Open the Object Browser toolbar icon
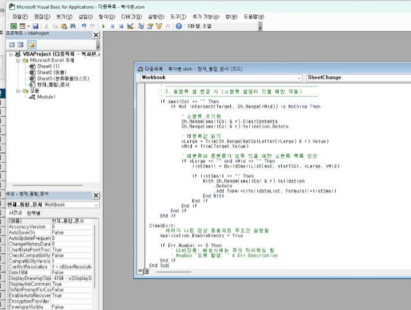 coord(159,26)
